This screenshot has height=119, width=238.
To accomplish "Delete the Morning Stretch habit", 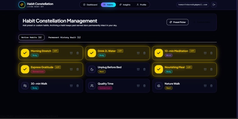I will (x=78, y=53).
